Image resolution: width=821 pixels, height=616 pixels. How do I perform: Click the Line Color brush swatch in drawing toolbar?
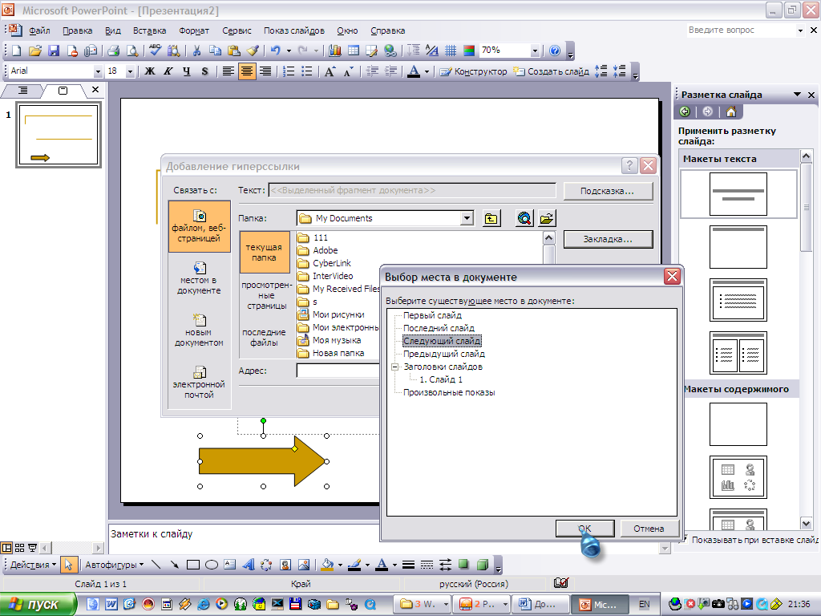[354, 565]
